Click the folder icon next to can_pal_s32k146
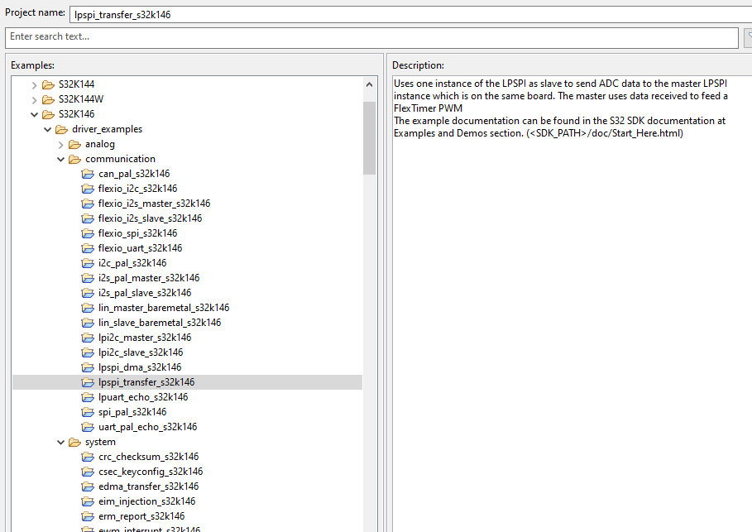 pos(88,173)
